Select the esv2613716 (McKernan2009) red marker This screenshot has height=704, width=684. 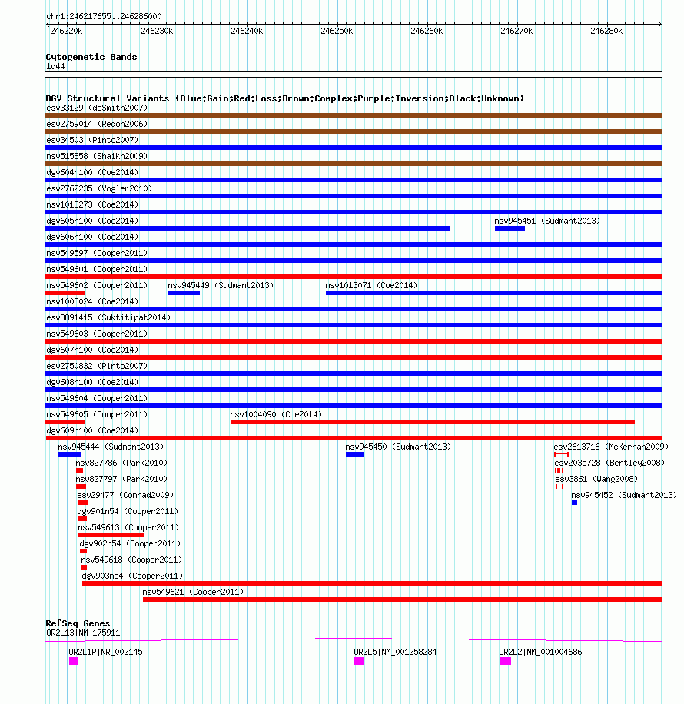coord(561,455)
